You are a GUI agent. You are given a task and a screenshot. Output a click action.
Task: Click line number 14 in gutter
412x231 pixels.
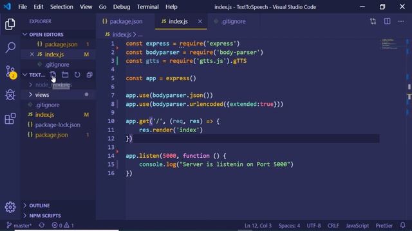tap(111, 156)
